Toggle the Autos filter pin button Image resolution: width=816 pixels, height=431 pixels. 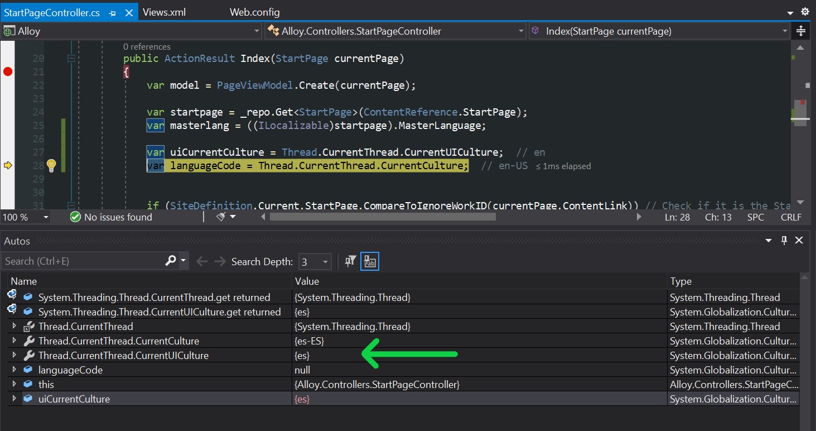coord(350,261)
